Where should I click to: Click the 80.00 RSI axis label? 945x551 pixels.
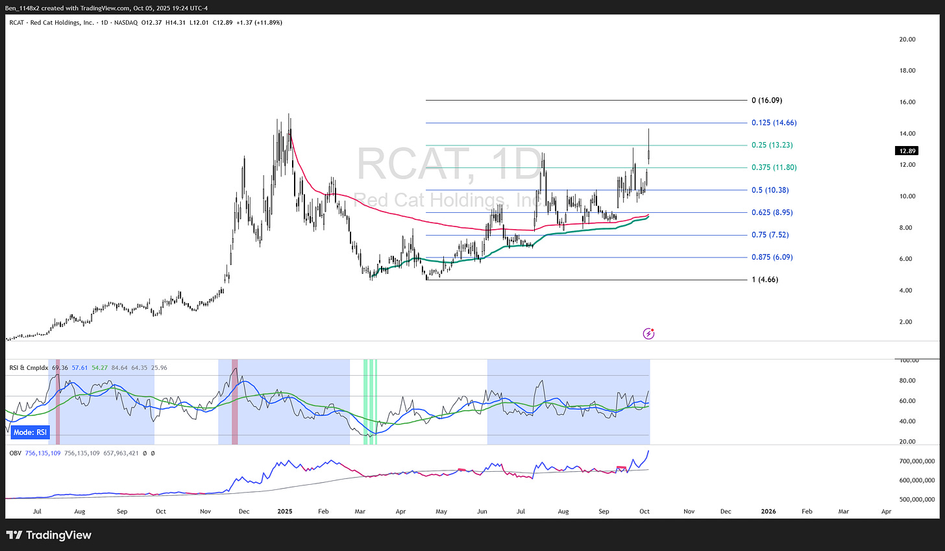click(x=907, y=381)
